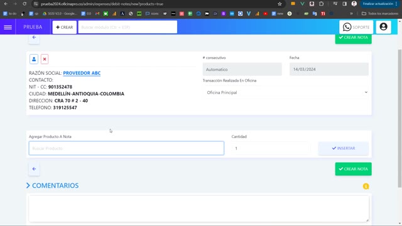The width and height of the screenshot is (402, 226).
Task: Open YouTube bookmark
Action: click(265, 14)
